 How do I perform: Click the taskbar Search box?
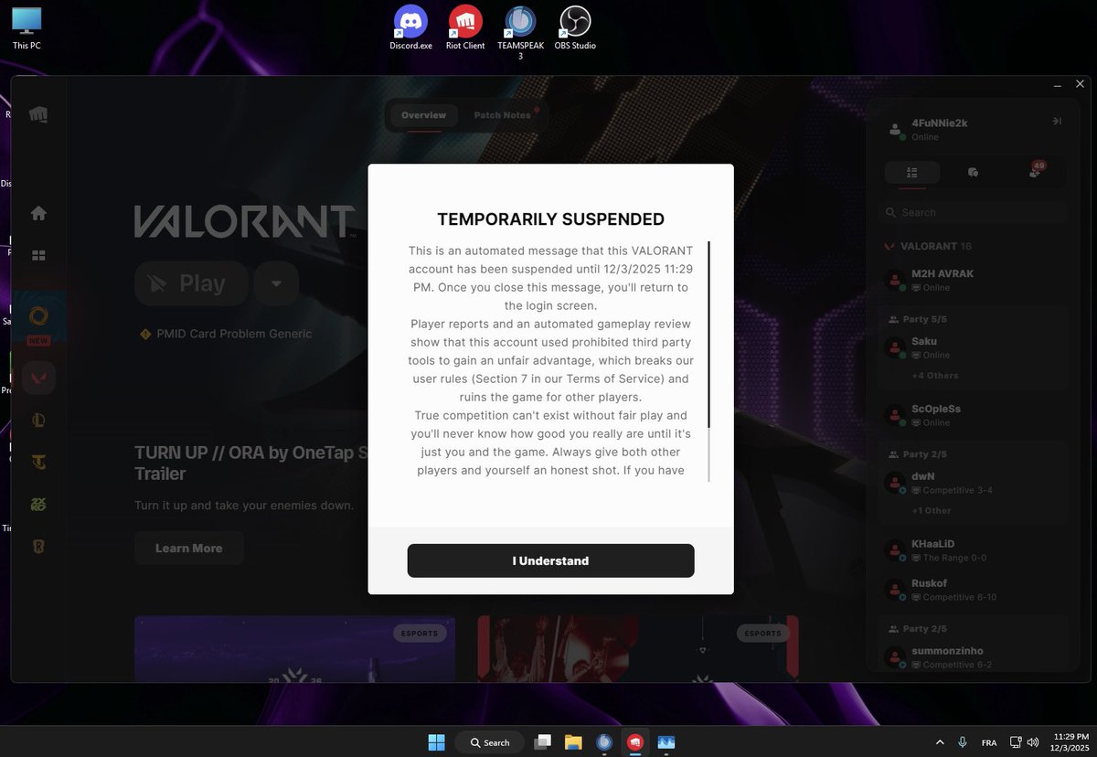point(490,741)
